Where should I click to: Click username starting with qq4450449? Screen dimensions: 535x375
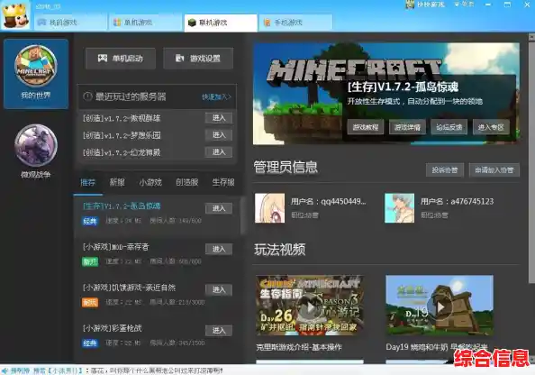coord(328,202)
